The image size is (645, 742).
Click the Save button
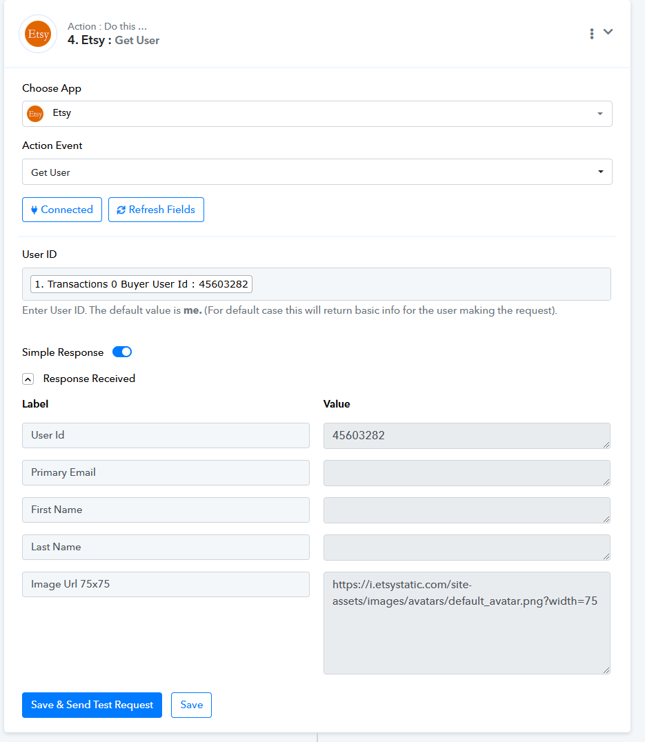point(191,705)
